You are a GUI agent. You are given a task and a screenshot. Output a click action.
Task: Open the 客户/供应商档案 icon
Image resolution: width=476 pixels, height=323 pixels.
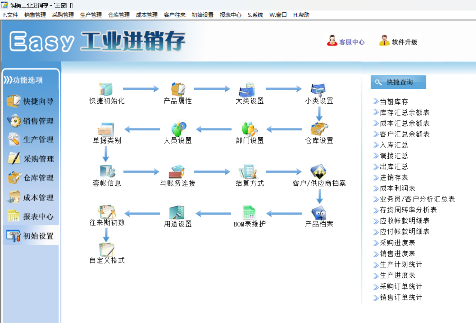pyautogui.click(x=319, y=171)
